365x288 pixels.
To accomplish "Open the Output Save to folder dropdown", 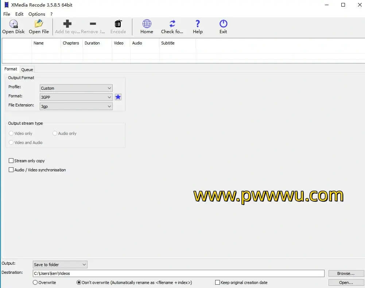I will click(x=60, y=265).
